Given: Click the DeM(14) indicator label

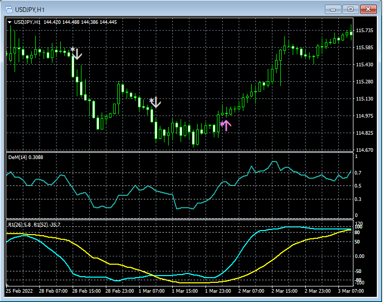Looking at the screenshot, I should click(18, 156).
